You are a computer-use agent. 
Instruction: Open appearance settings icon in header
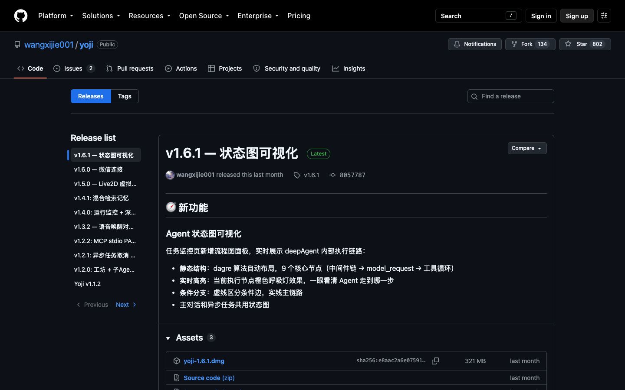pyautogui.click(x=604, y=16)
